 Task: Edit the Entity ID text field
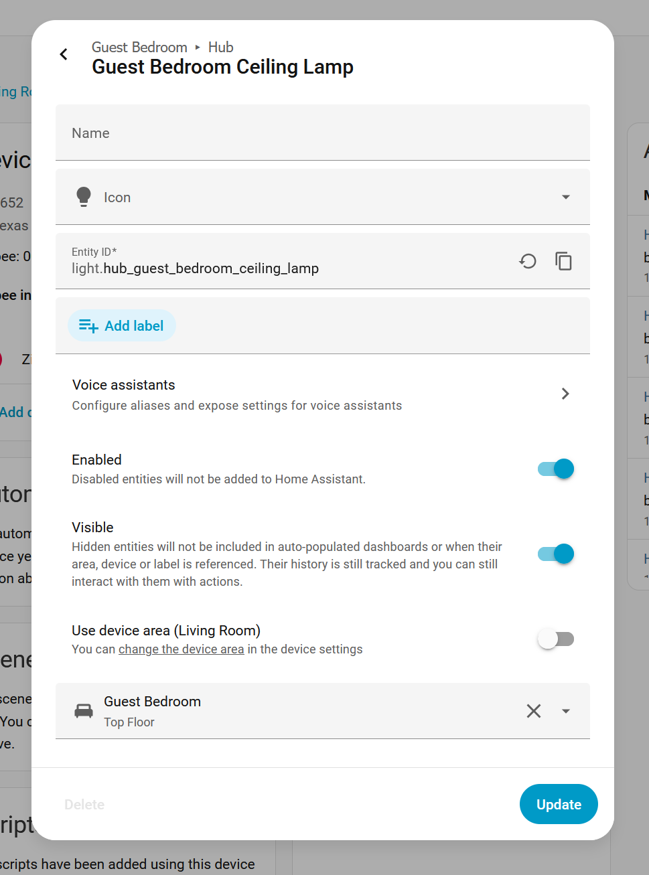[281, 268]
